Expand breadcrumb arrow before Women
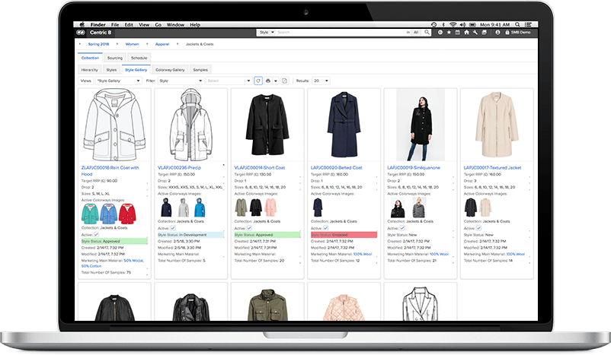Image resolution: width=611 pixels, height=355 pixels. point(117,44)
